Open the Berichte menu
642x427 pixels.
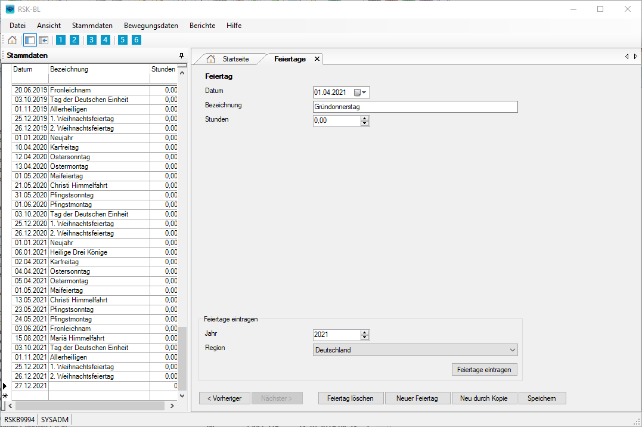point(202,26)
